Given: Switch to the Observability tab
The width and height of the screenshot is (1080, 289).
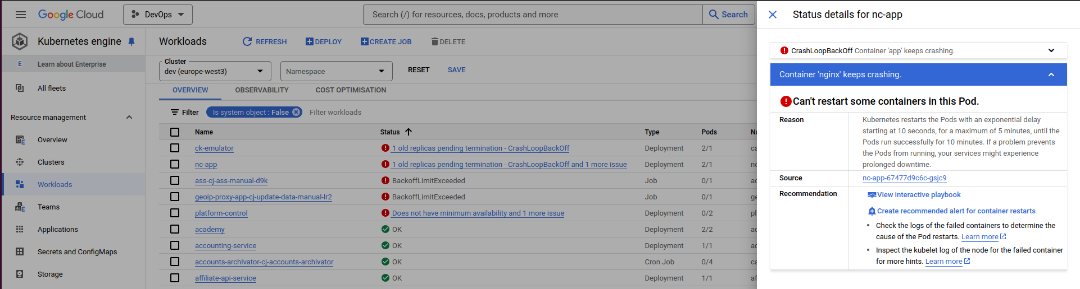Looking at the screenshot, I should click(262, 90).
